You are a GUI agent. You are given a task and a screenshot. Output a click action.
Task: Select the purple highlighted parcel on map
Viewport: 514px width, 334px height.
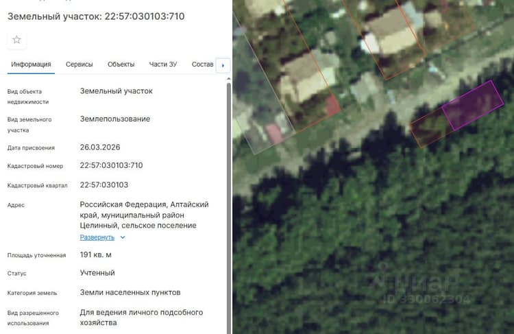click(473, 105)
